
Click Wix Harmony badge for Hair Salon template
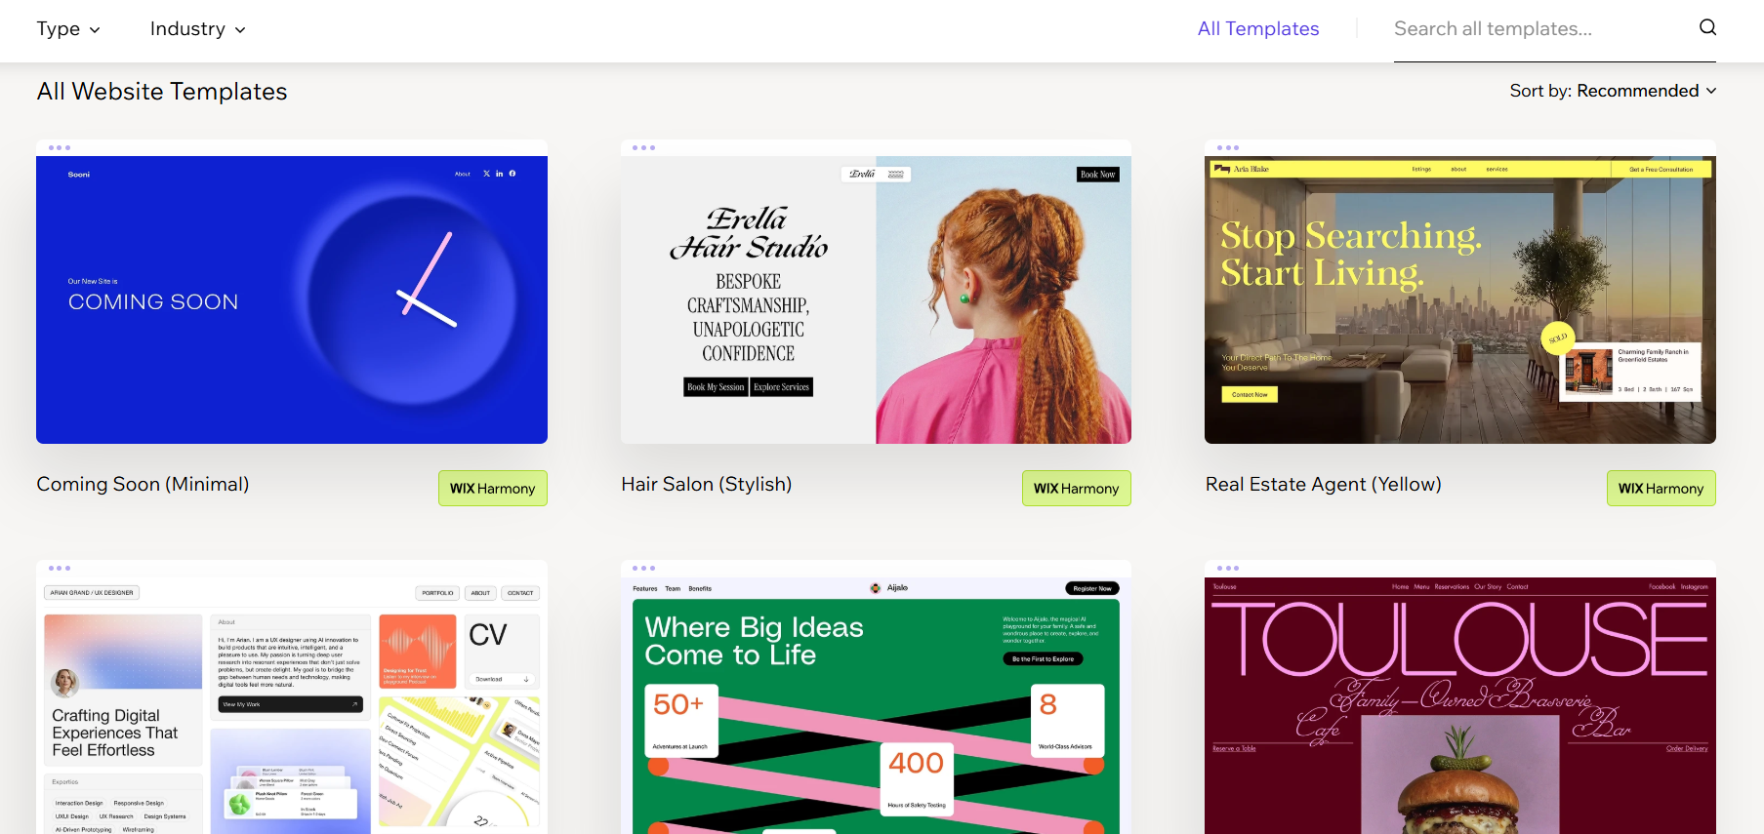pos(1077,489)
